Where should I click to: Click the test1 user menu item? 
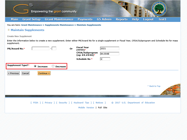[x=162, y=19]
